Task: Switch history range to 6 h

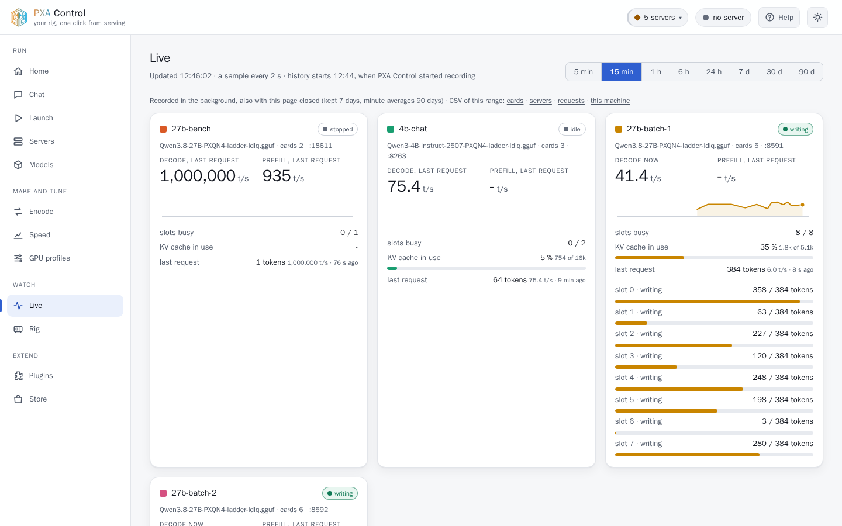Action: click(684, 72)
